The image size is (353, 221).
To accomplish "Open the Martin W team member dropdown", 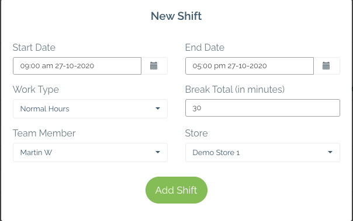I will point(90,152).
